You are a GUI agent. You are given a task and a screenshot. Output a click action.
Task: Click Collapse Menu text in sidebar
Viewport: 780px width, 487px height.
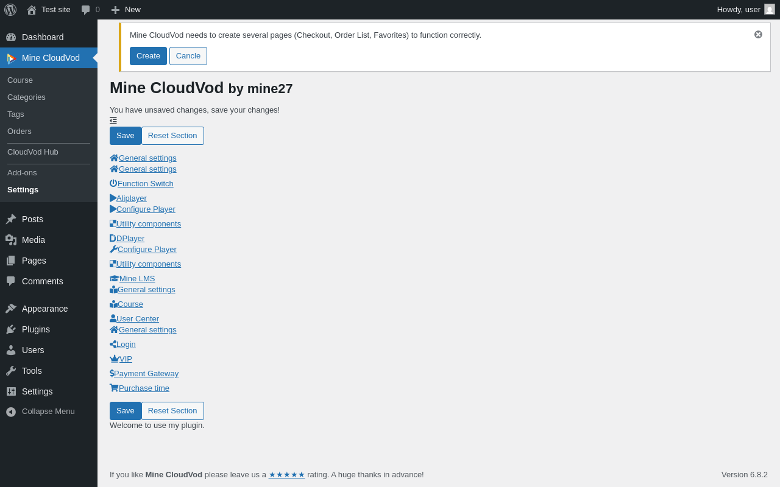click(48, 412)
